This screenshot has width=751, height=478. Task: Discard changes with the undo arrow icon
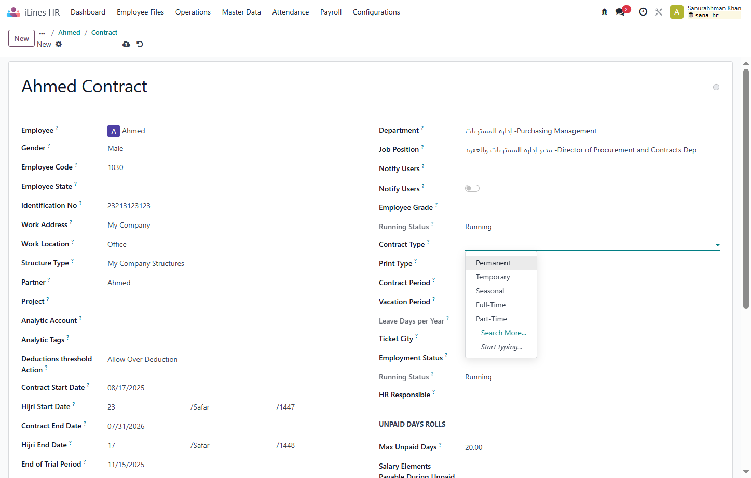tap(140, 44)
